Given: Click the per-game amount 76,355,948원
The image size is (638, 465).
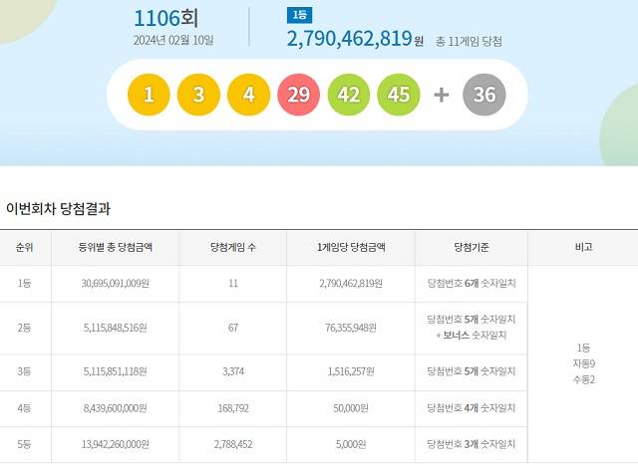Looking at the screenshot, I should click(351, 328).
